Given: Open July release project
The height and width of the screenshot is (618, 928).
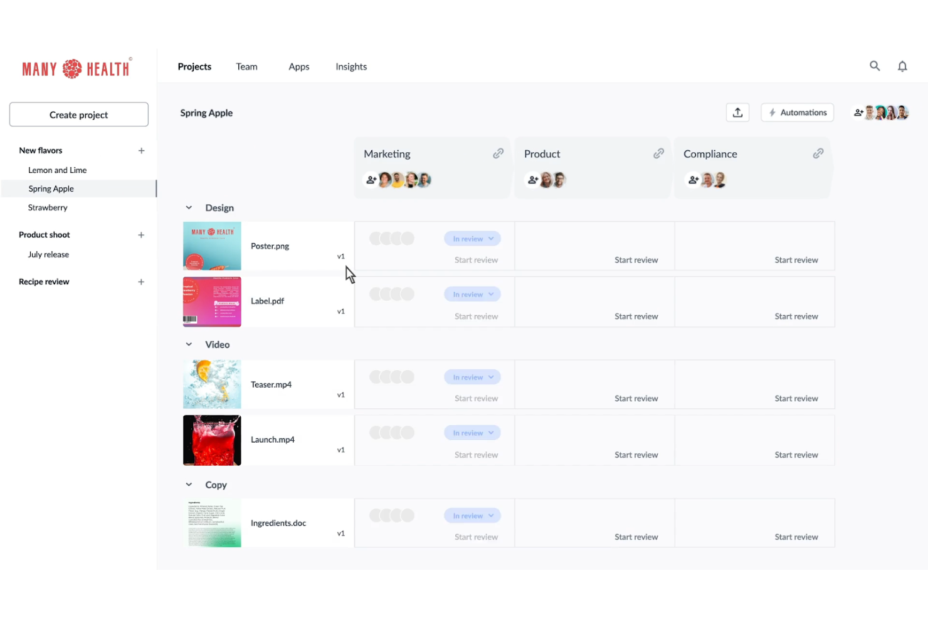Looking at the screenshot, I should click(48, 254).
